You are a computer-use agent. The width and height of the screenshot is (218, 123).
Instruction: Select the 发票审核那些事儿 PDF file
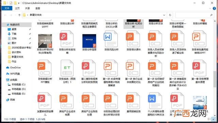(x=45, y=104)
